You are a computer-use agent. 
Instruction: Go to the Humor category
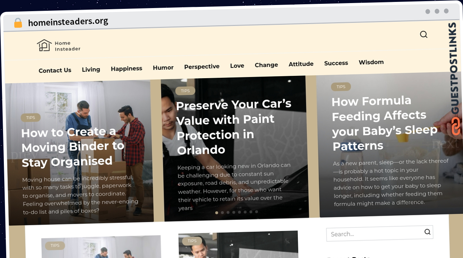tap(163, 67)
